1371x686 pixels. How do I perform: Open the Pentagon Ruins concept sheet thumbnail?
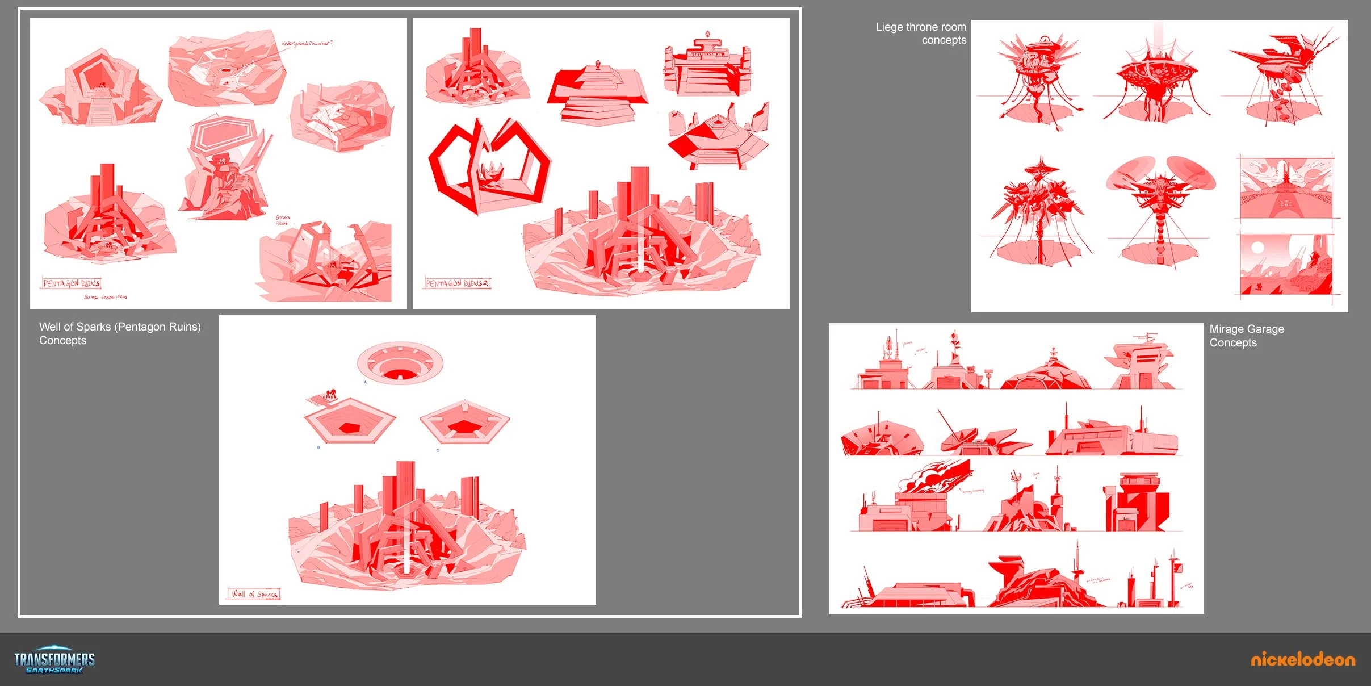coord(219,164)
